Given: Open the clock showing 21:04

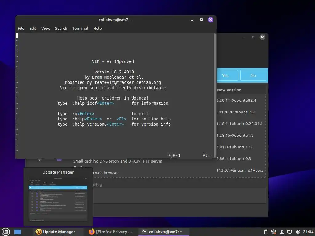Looking at the screenshot, I should (x=308, y=232).
